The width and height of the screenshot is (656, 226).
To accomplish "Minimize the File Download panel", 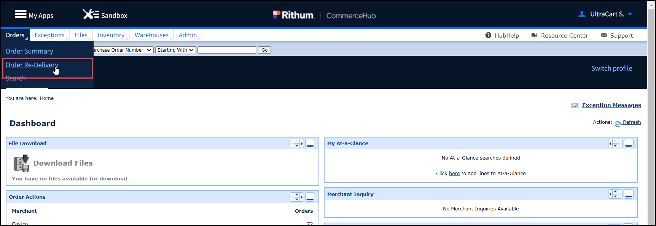I will 310,144.
